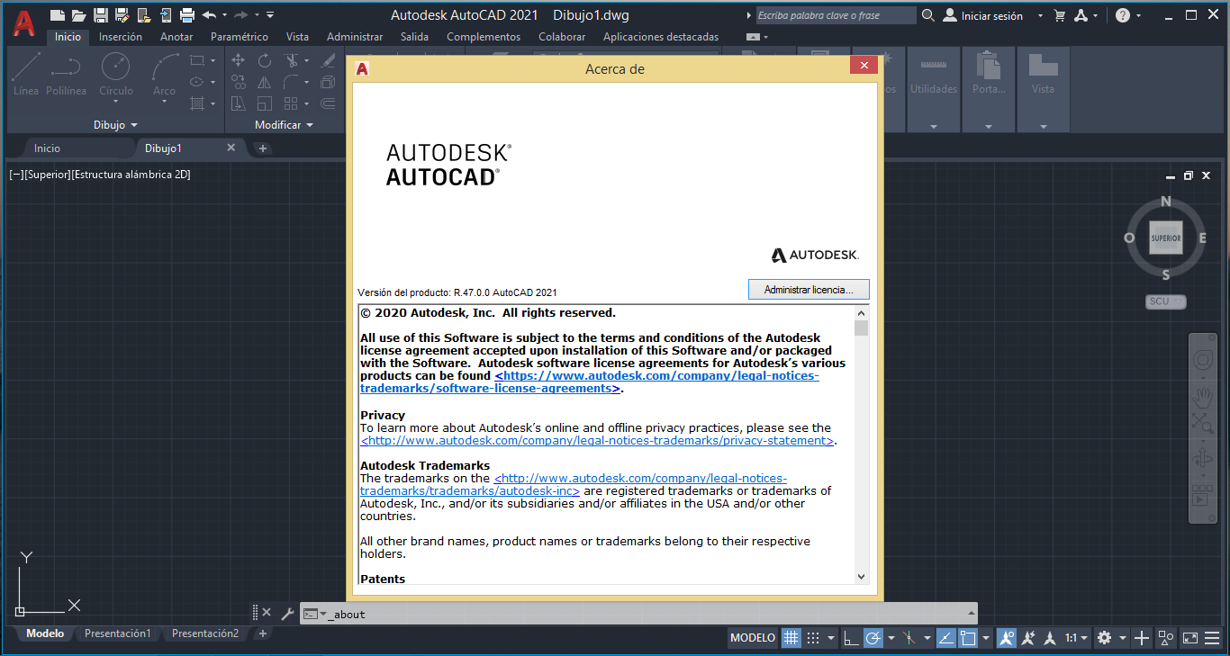Viewport: 1230px width, 656px height.
Task: Open the quick access toolbar customize dropdown
Action: point(270,15)
